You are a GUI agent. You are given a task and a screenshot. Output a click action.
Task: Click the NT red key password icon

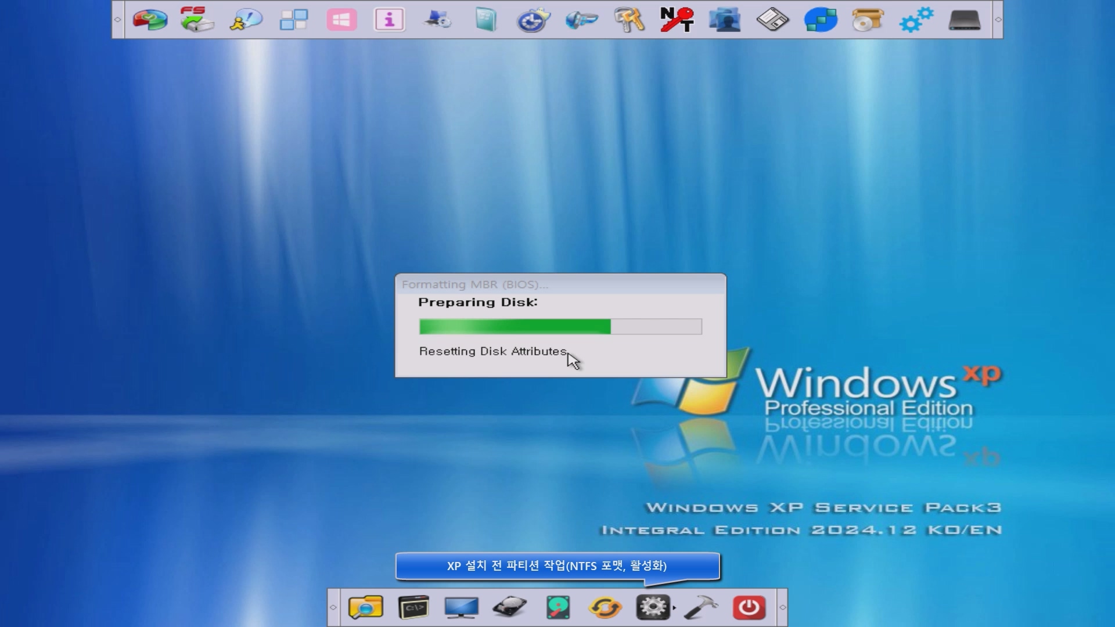[677, 20]
